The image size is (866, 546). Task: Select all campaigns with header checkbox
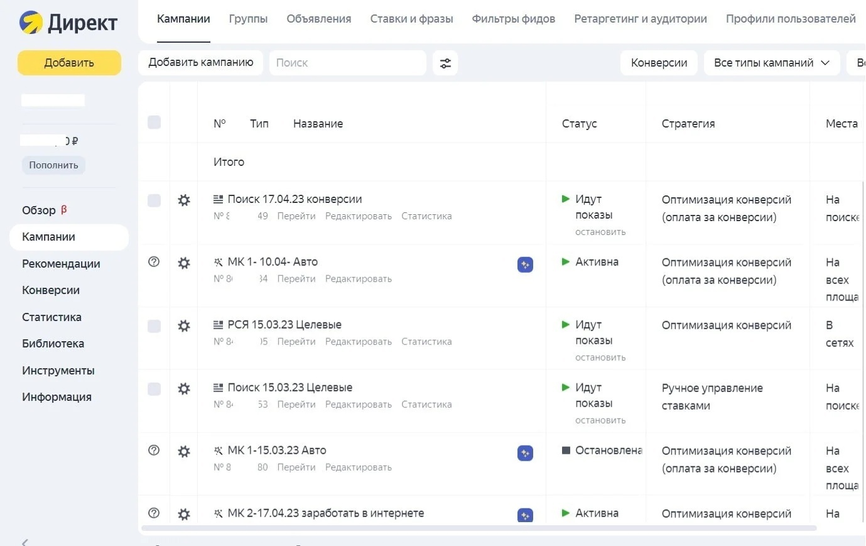point(154,123)
